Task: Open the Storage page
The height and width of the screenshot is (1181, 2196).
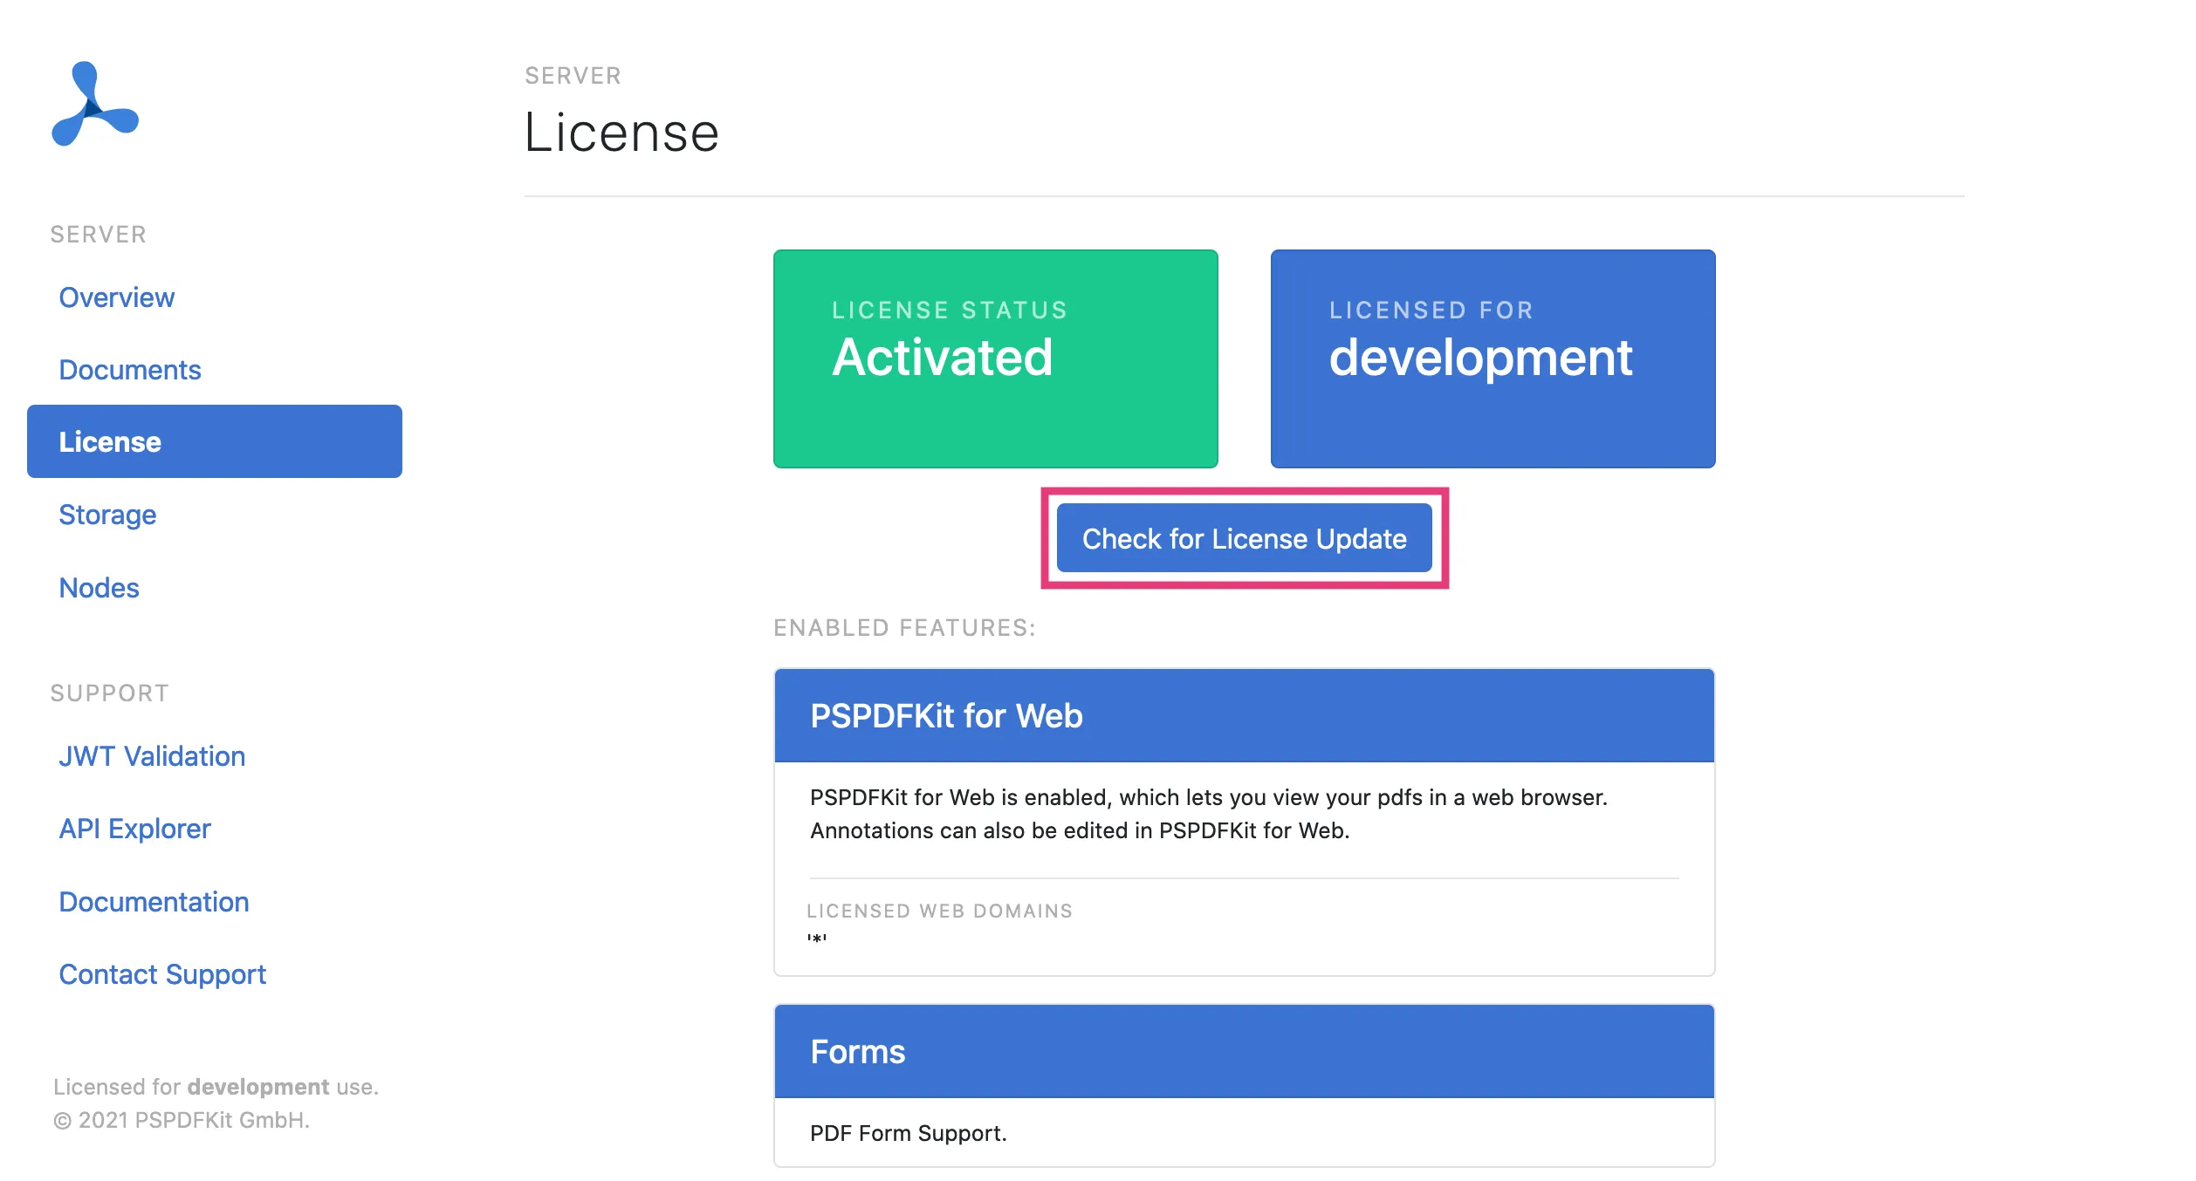Action: 107,515
